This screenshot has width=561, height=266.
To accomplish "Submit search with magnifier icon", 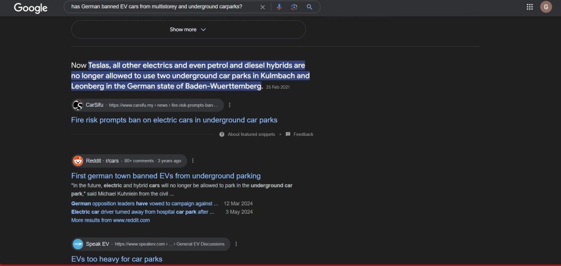I will point(310,7).
